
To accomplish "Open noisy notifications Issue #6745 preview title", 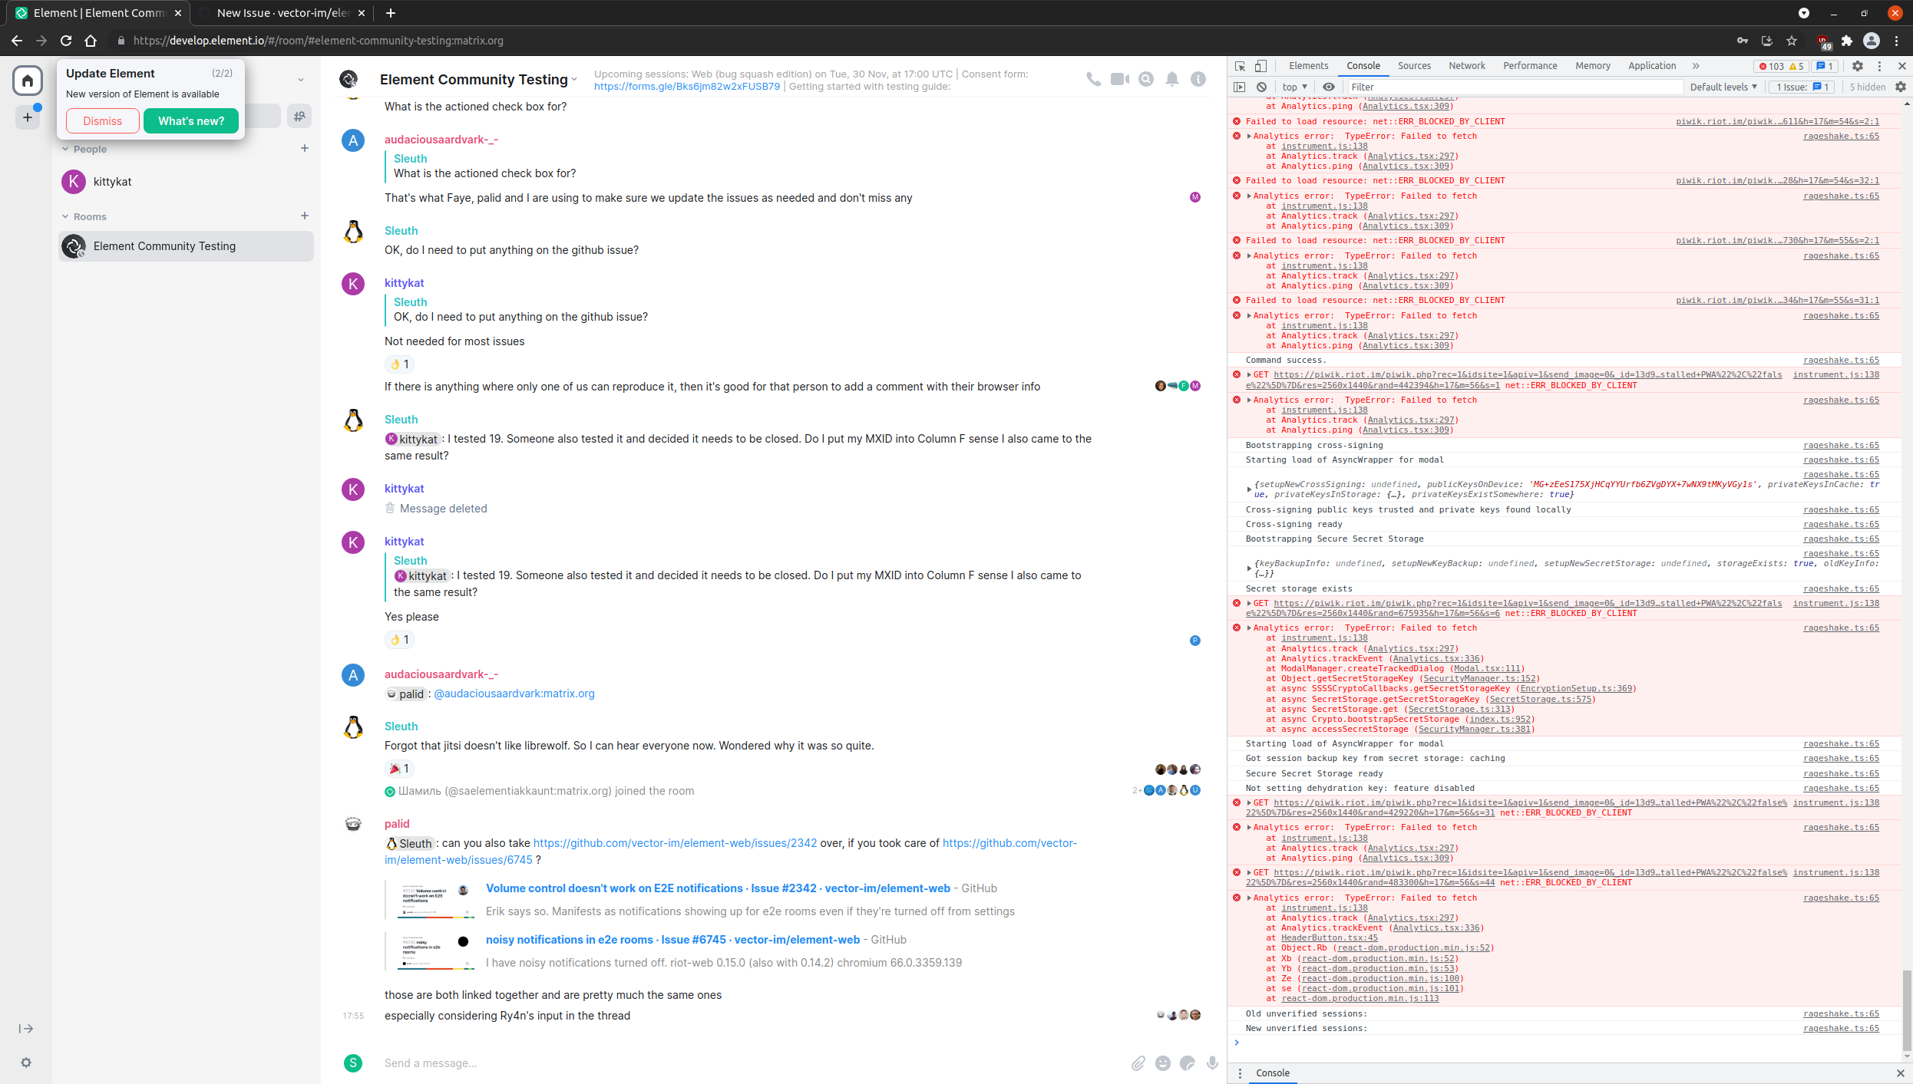I will tap(673, 940).
